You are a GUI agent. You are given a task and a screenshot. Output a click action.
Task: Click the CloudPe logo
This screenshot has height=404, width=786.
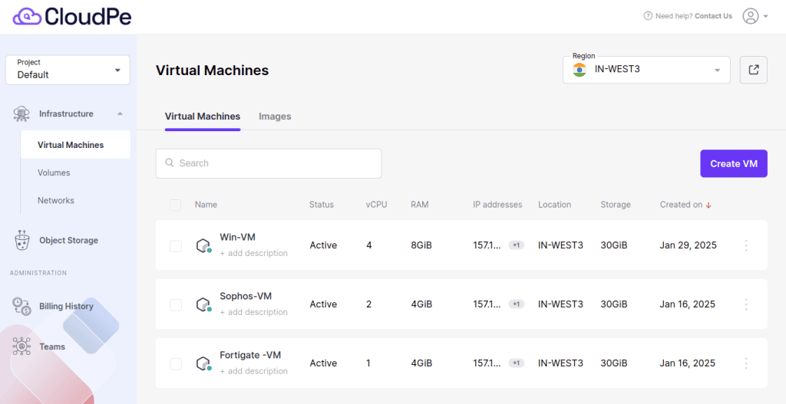(72, 17)
